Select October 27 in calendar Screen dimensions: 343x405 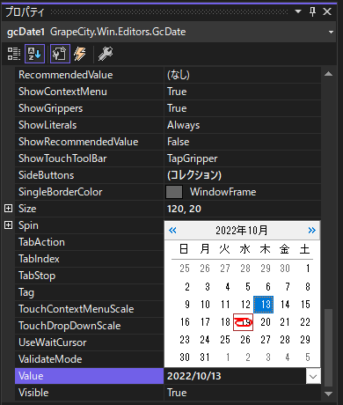coord(266,340)
